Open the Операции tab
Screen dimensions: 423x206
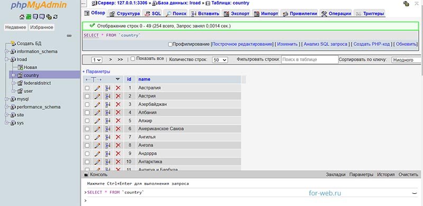click(336, 14)
